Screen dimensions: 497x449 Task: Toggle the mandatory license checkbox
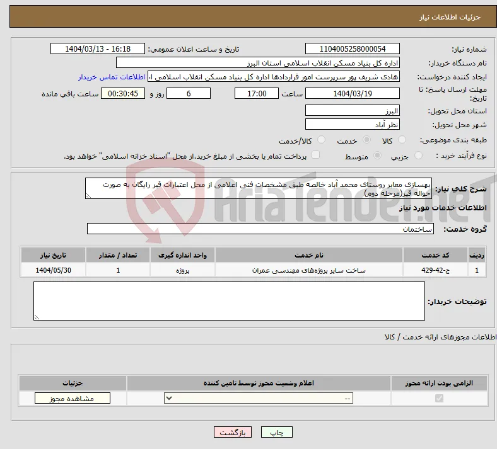tap(439, 398)
